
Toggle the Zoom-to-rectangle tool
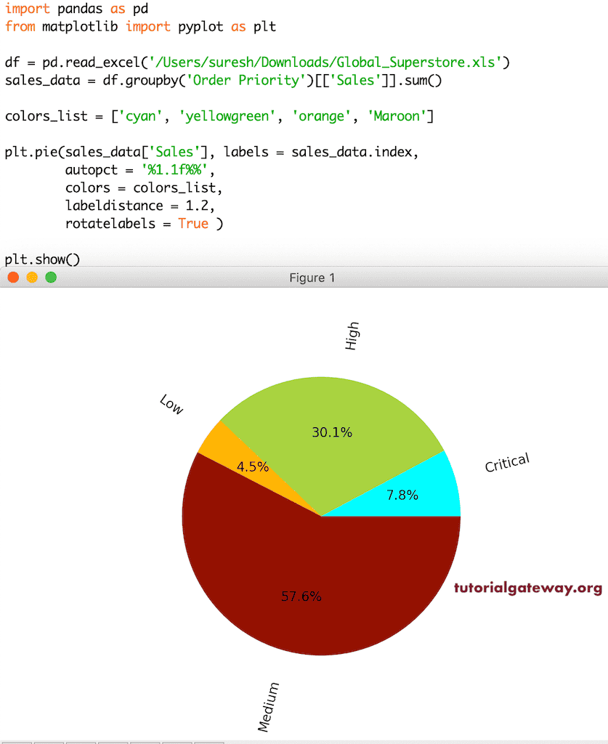(x=145, y=740)
